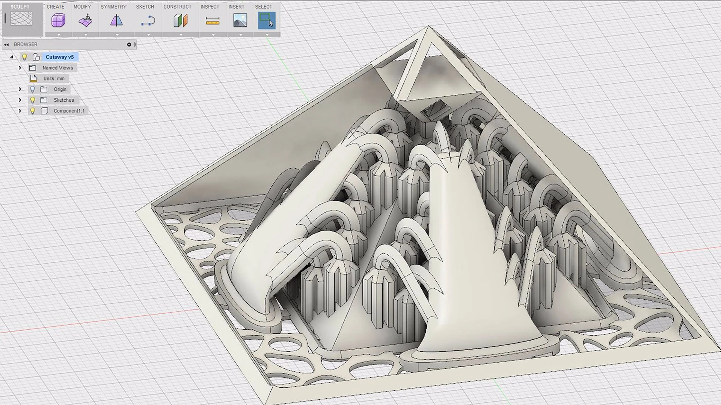Select the Inspect measure icon
Screen dimensions: 721x405
click(213, 21)
